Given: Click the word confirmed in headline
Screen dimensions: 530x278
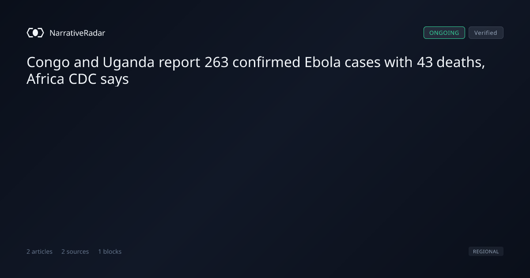Looking at the screenshot, I should (x=267, y=63).
